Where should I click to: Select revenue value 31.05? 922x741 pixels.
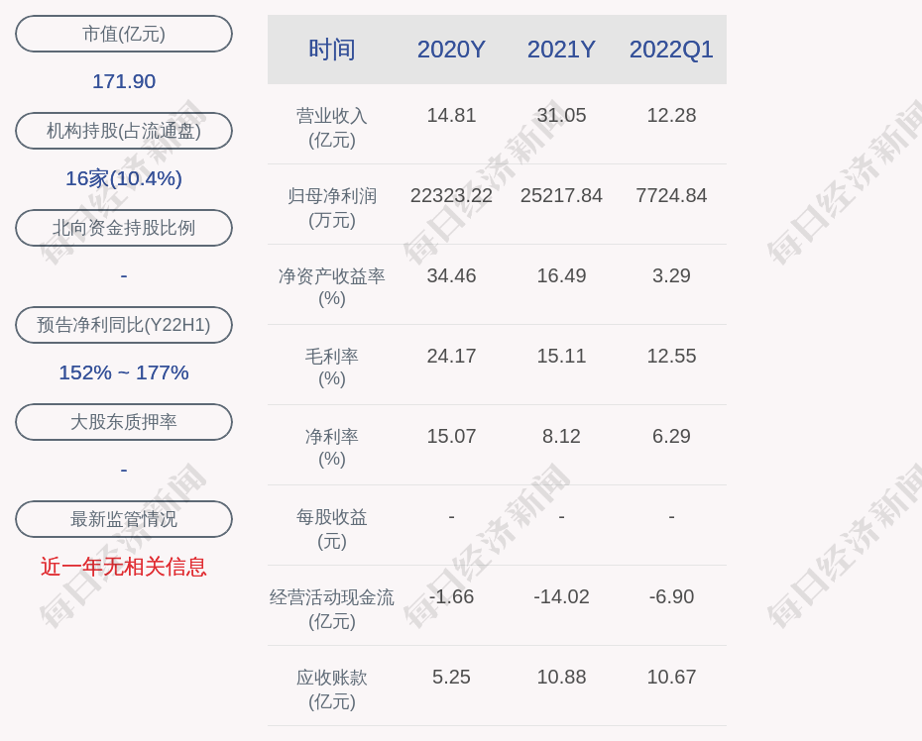[561, 115]
